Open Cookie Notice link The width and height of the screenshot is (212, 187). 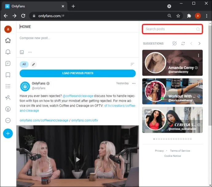pos(172,156)
